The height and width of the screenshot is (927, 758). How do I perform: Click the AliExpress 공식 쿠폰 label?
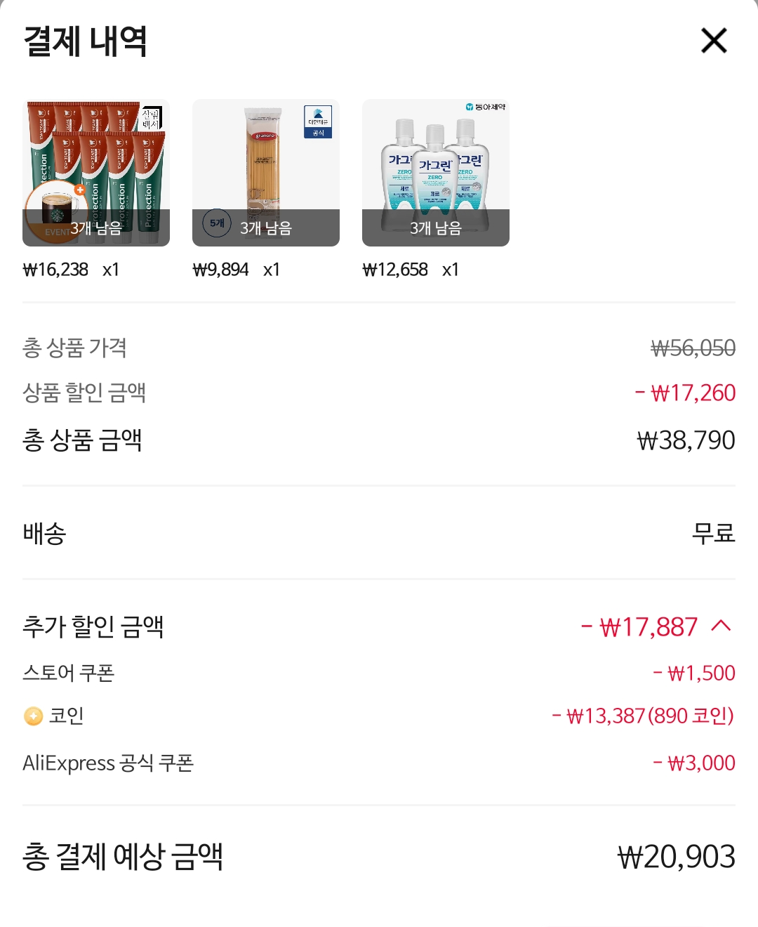(108, 763)
